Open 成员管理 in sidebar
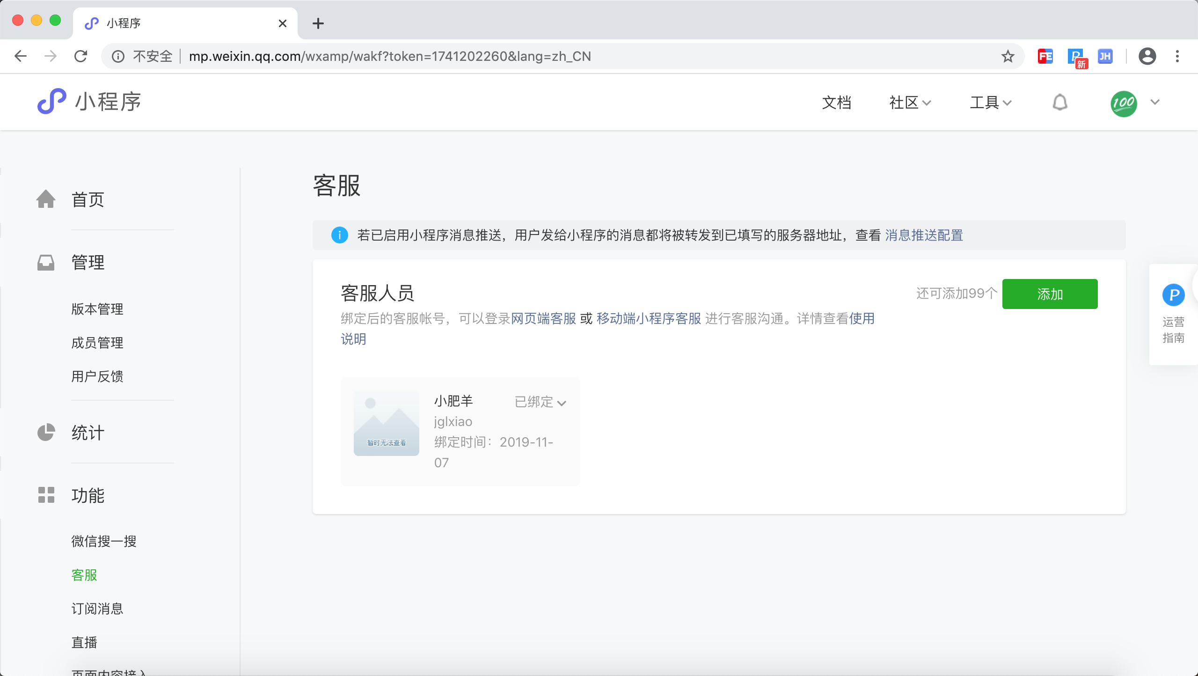The height and width of the screenshot is (676, 1198). [x=97, y=343]
